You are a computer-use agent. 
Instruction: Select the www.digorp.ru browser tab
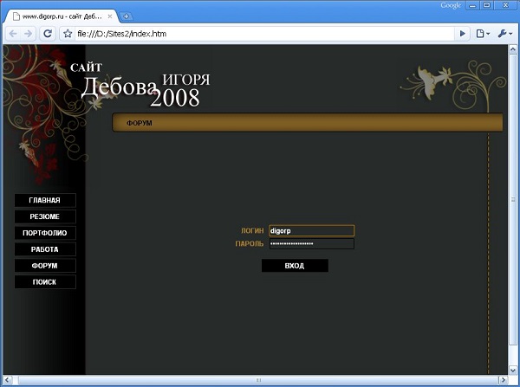tap(56, 16)
